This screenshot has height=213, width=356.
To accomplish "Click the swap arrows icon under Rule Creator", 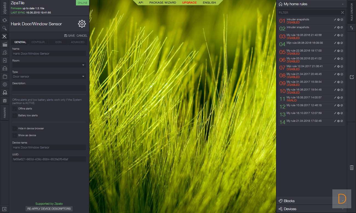I will 352,28.
